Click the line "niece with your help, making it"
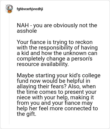The height and width of the screenshot is (129, 110). coord(55,97)
